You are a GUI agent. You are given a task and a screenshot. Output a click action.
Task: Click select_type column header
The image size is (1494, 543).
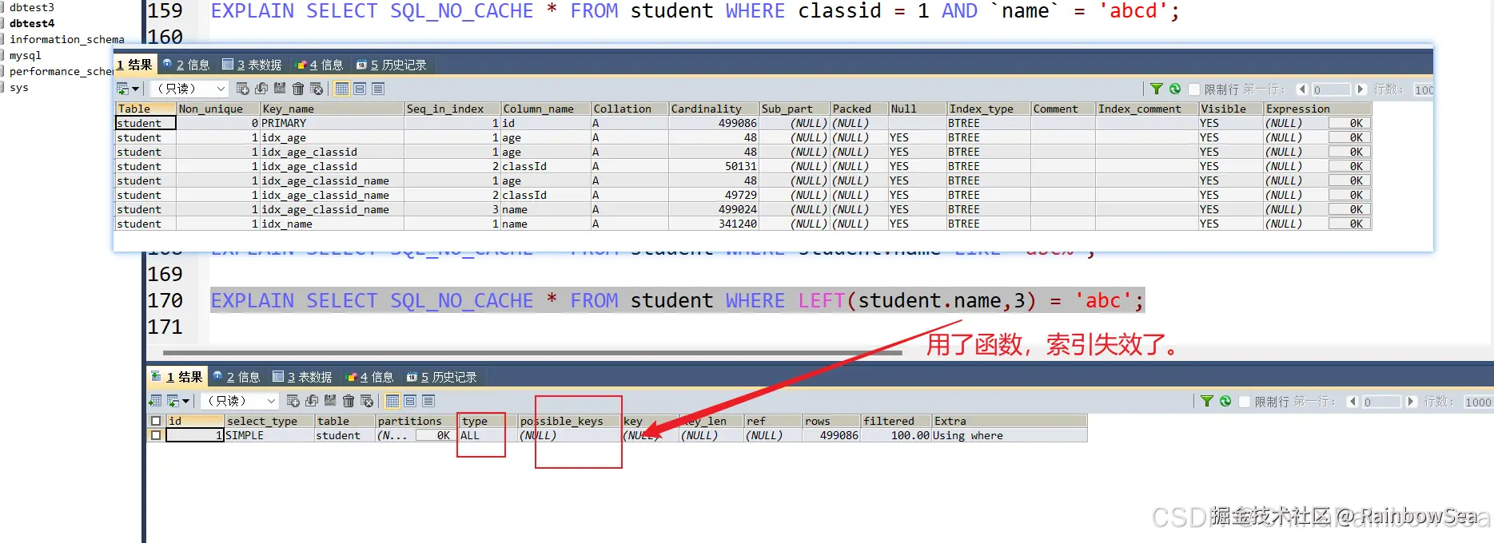pyautogui.click(x=269, y=421)
